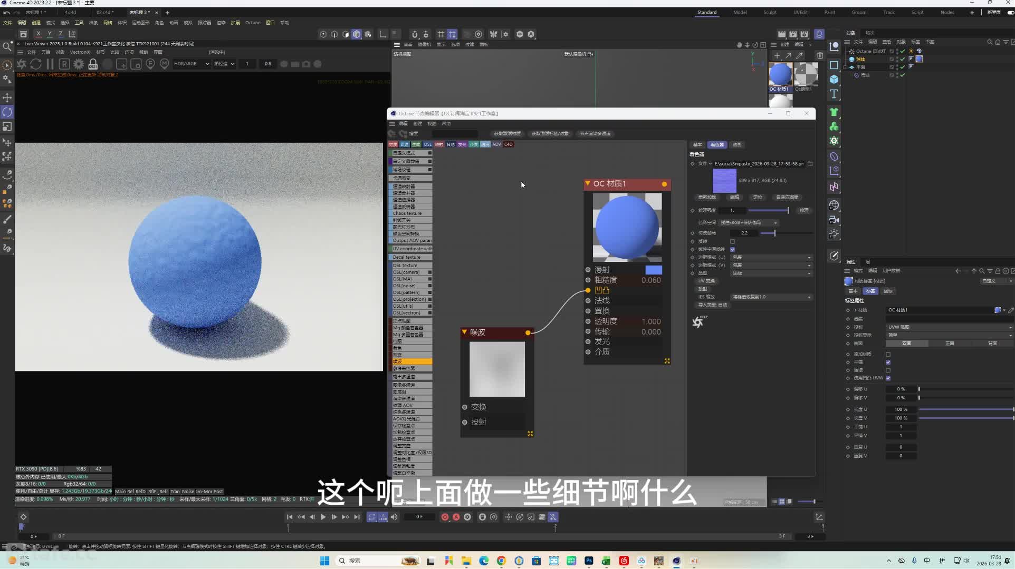The image size is (1015, 569).
Task: Click the 重新加载 reload button
Action: click(707, 197)
